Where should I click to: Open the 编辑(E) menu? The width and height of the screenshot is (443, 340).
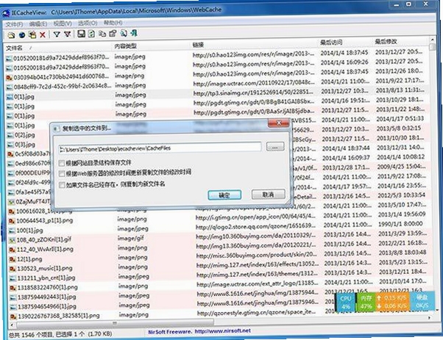point(38,24)
